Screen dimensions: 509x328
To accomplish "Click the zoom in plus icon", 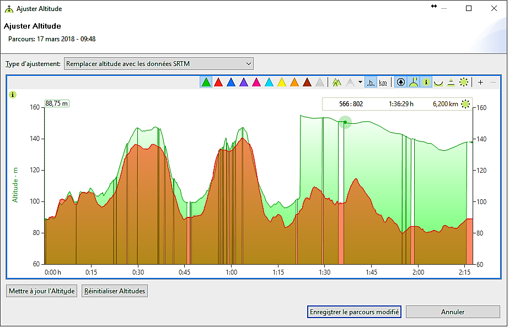I will (x=480, y=83).
